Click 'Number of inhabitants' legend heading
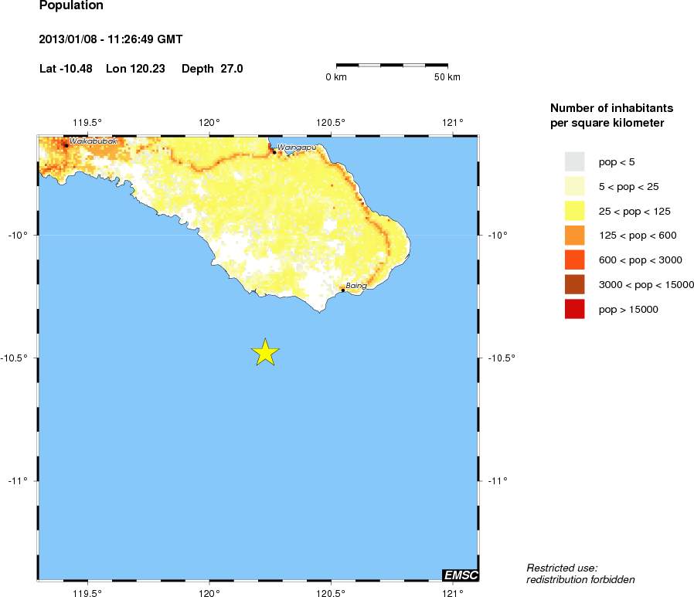Screen dimensions: 694x597 point(611,107)
